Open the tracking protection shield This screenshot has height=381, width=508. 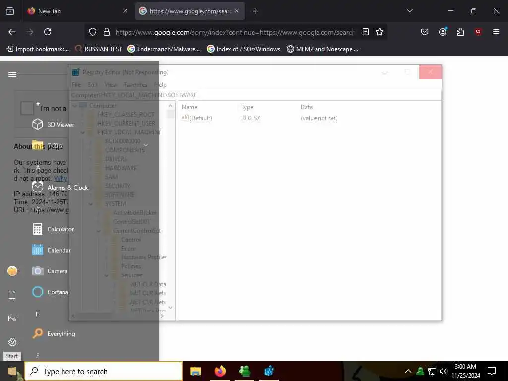pos(93,32)
